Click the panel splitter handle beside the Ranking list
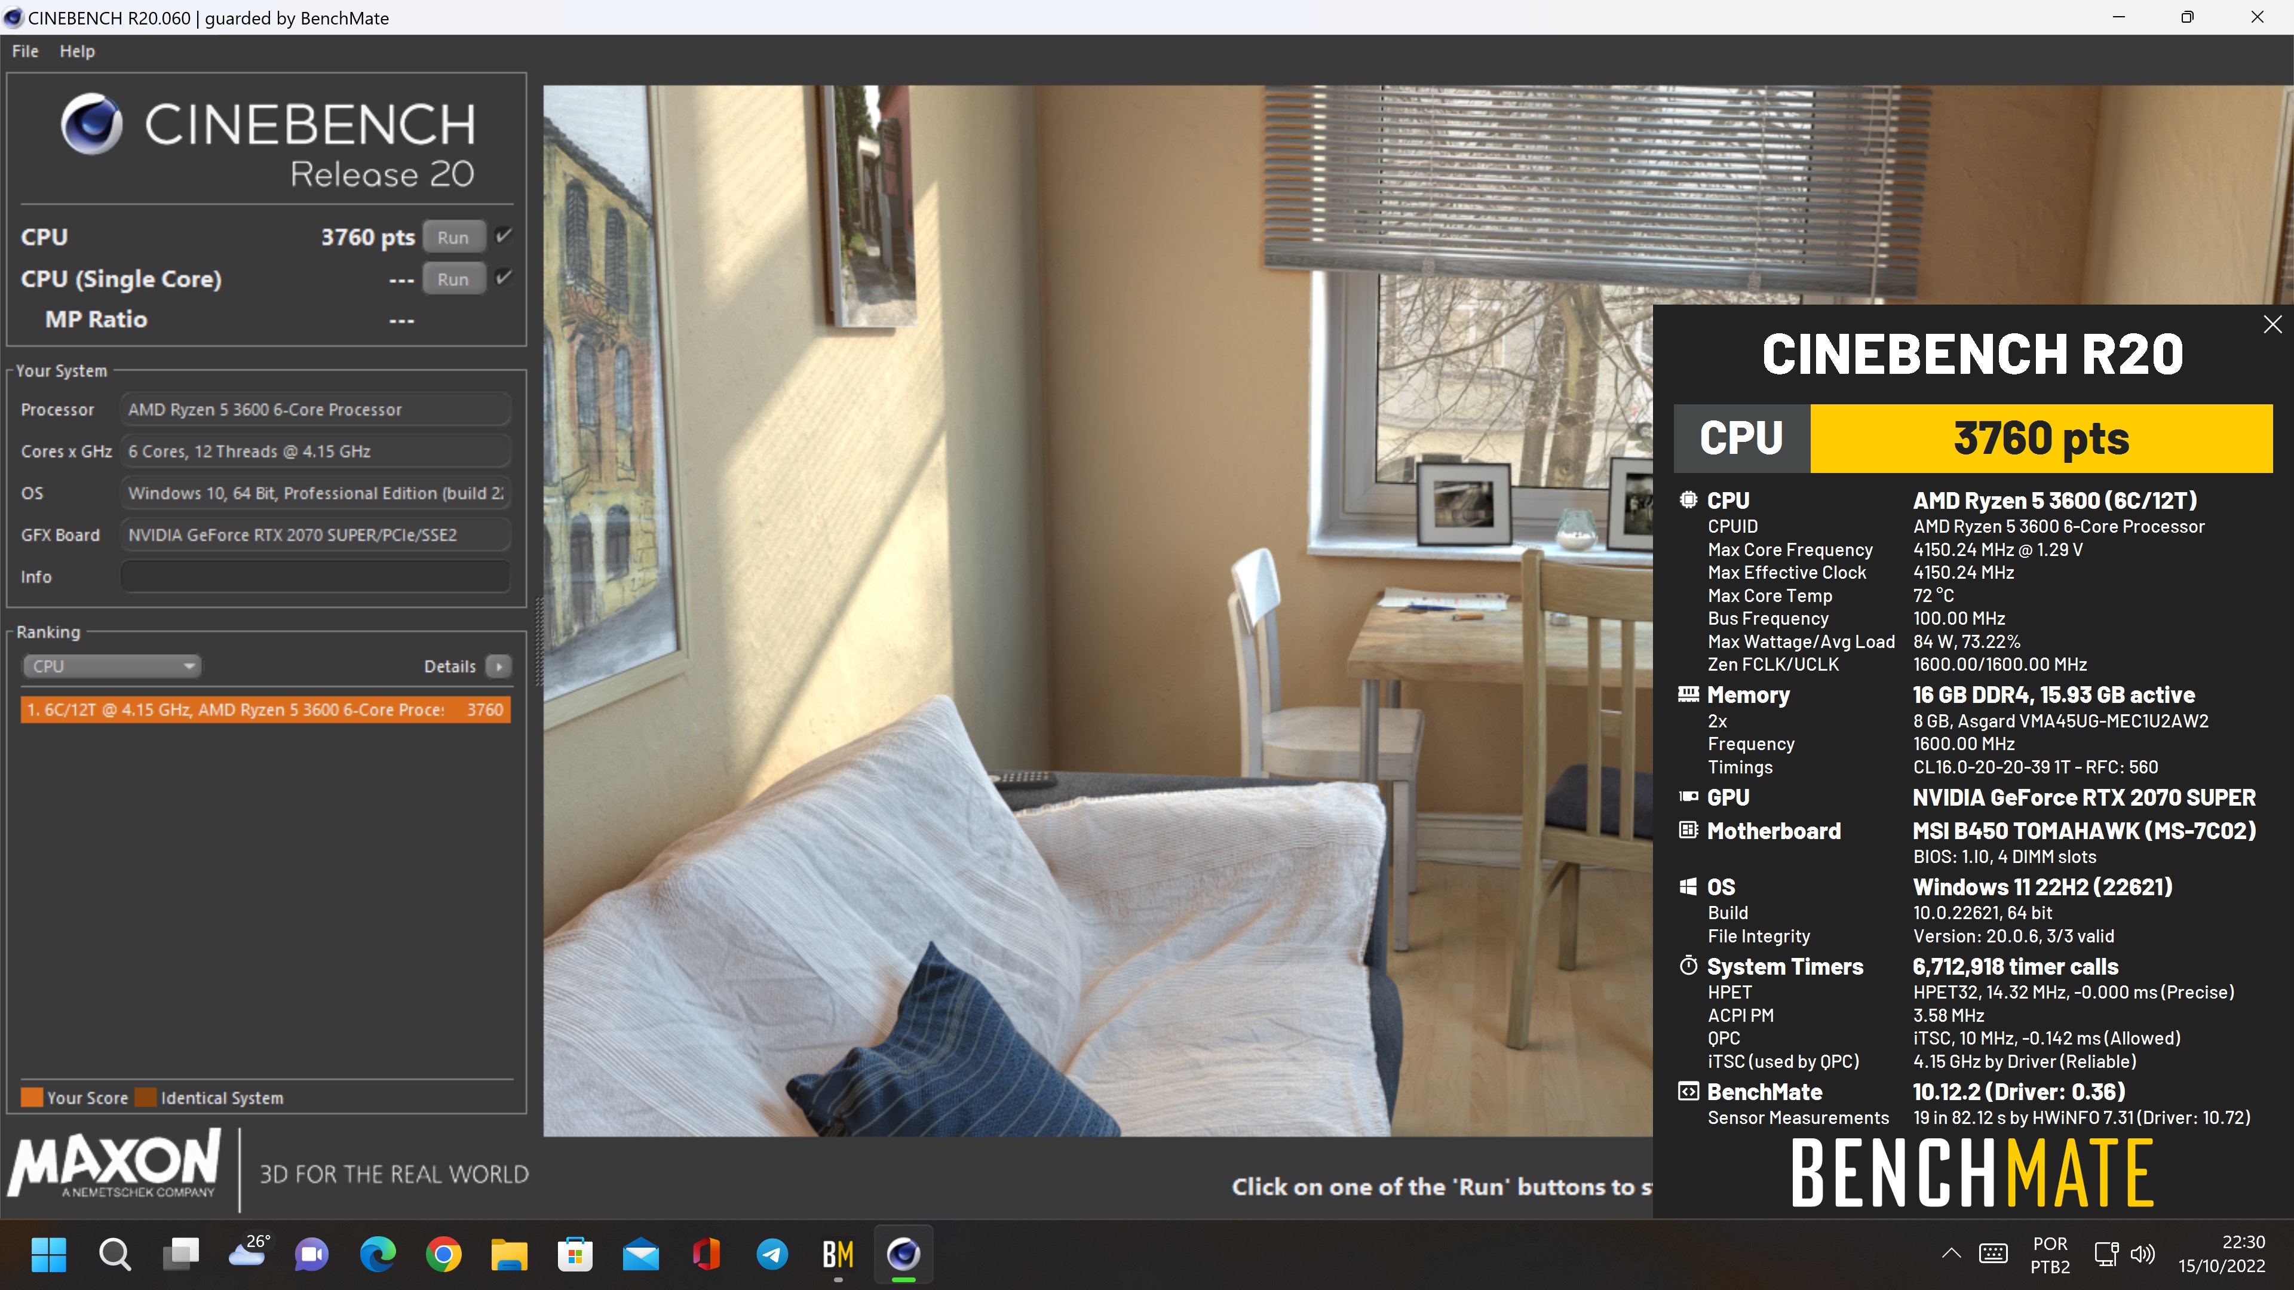This screenshot has width=2294, height=1290. (538, 641)
